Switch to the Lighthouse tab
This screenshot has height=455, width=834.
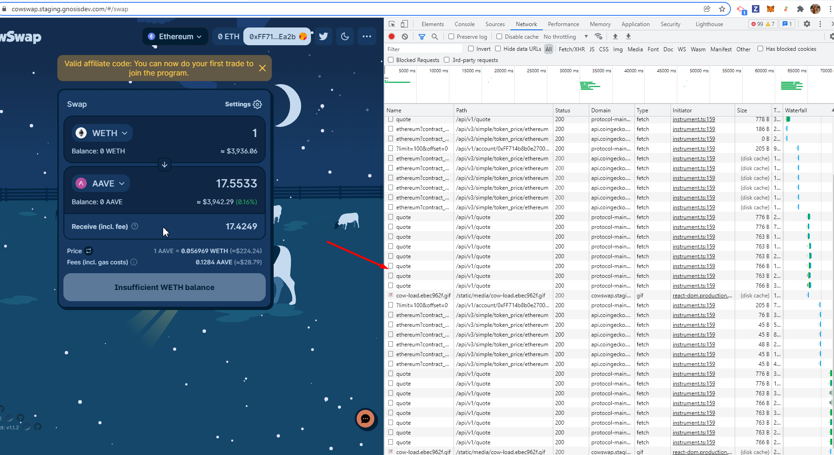pyautogui.click(x=710, y=24)
